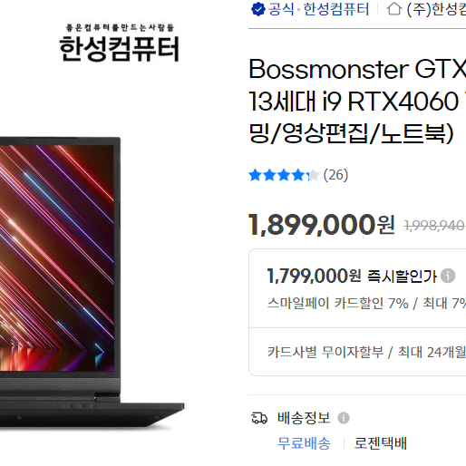Click the home icon beside (주)한성컴퓨터
Image resolution: width=466 pixels, height=466 pixels.
click(x=394, y=9)
